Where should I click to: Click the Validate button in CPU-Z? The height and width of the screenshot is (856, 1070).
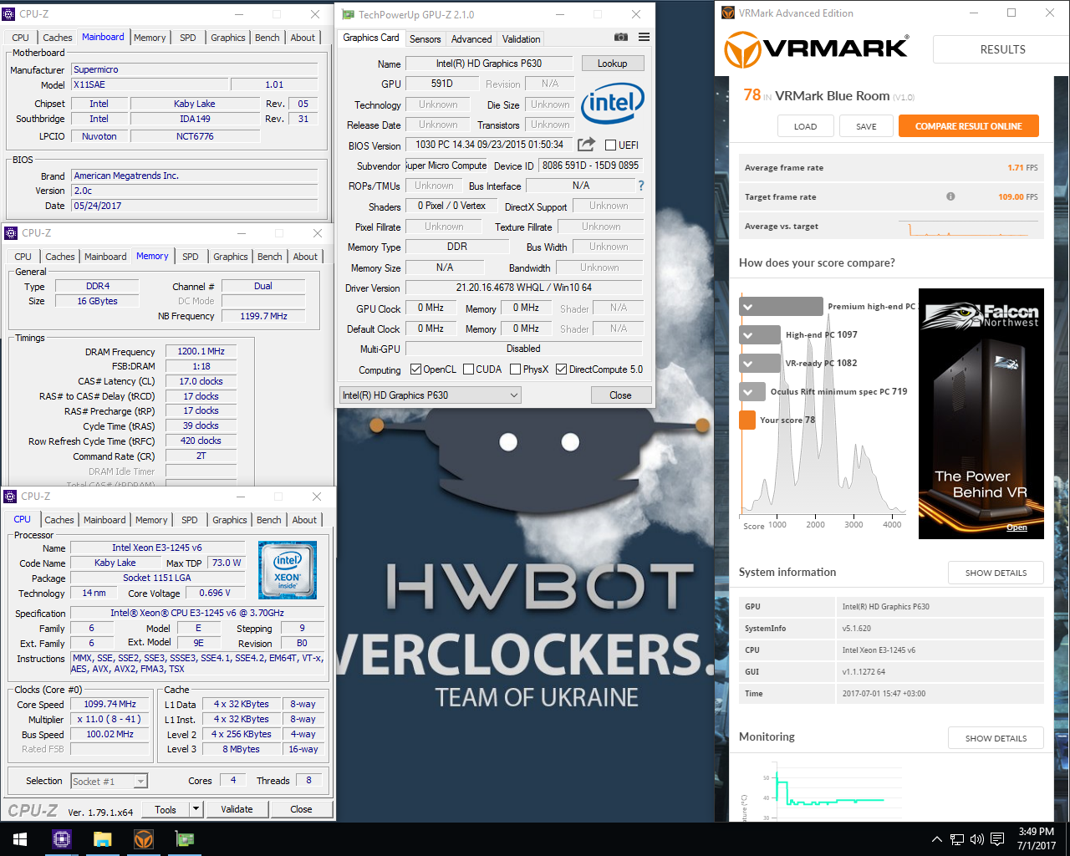pyautogui.click(x=237, y=809)
